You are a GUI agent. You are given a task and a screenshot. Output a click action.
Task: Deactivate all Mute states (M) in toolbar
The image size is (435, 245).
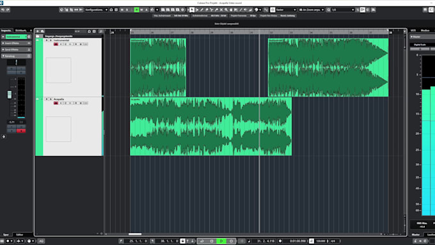pos(122,10)
